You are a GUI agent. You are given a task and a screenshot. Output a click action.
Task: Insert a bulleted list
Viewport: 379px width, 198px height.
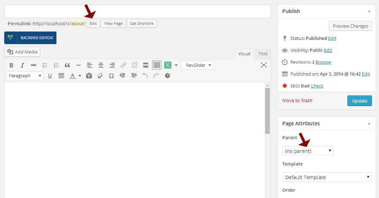[45, 65]
